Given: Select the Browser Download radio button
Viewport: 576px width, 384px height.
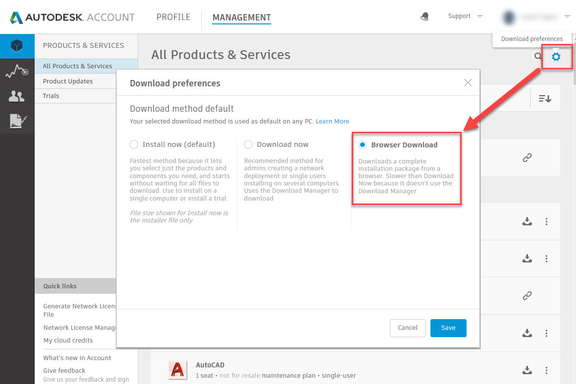Looking at the screenshot, I should (x=363, y=145).
